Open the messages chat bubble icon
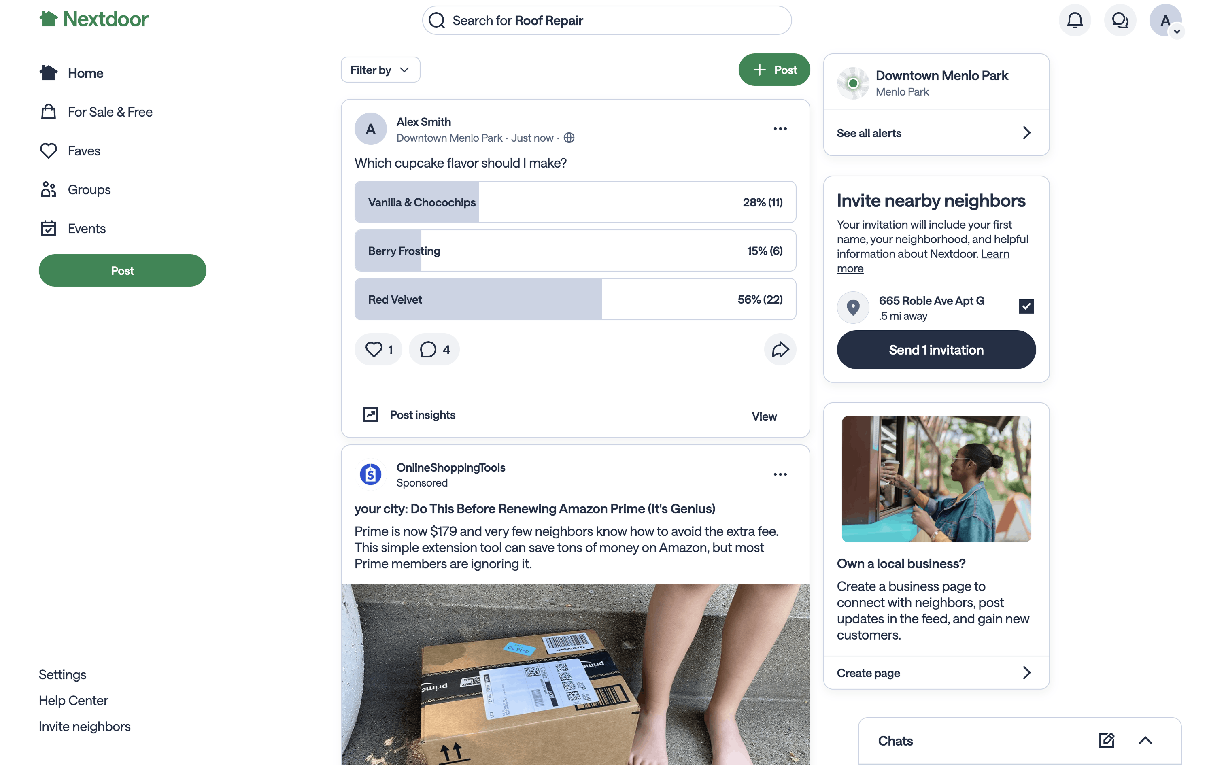 (1120, 20)
